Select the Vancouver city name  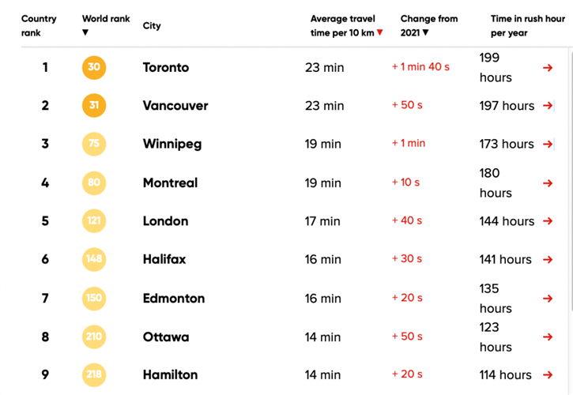tap(175, 106)
